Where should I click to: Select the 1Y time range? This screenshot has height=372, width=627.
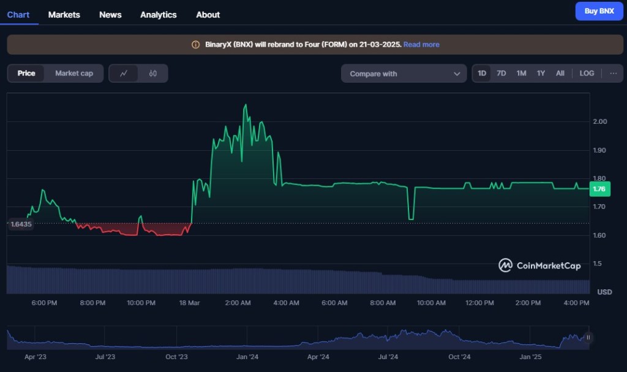[541, 74]
